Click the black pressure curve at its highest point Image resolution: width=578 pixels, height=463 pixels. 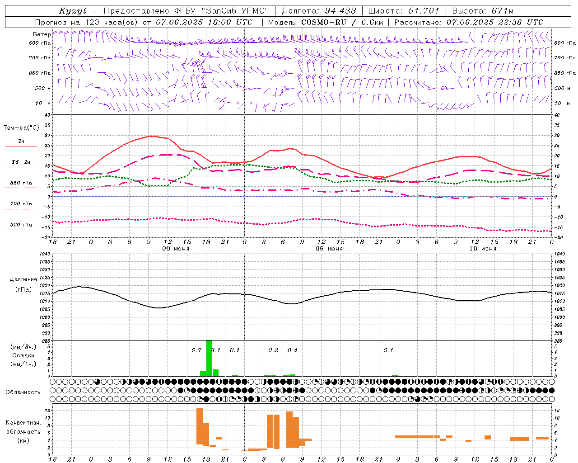pyautogui.click(x=79, y=286)
